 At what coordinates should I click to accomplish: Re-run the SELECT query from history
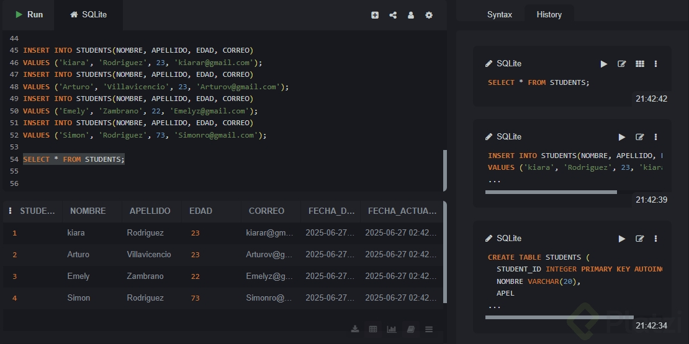(604, 64)
